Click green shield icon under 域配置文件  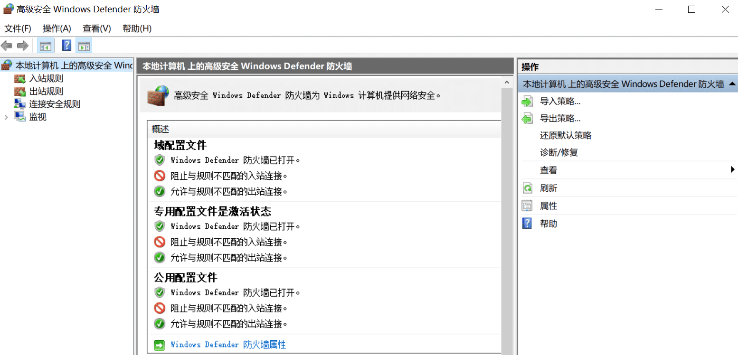tap(160, 160)
